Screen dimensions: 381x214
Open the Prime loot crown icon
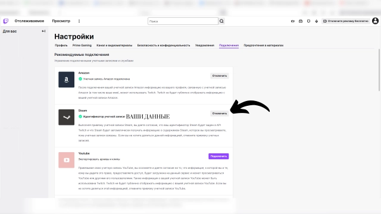tap(293, 21)
